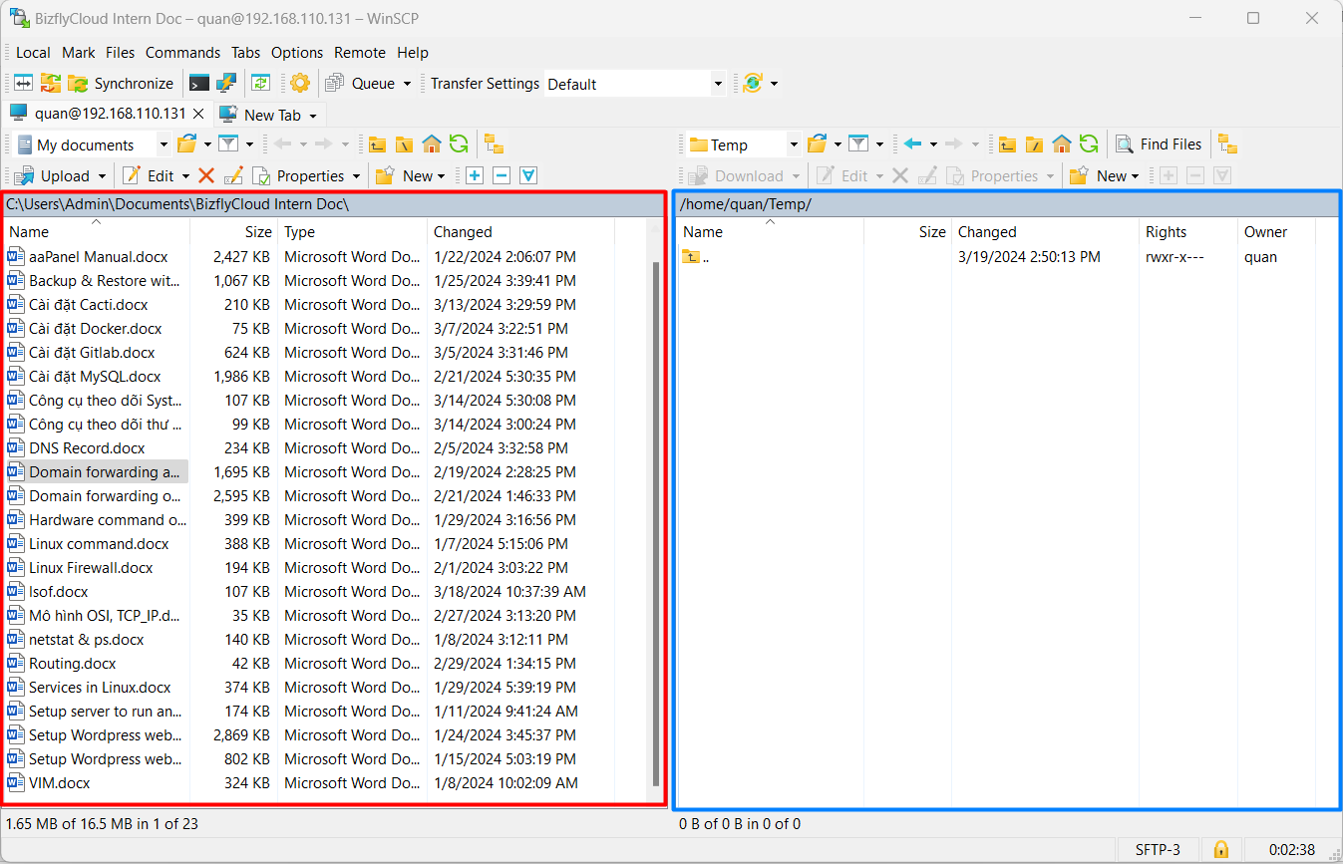Open the Tabs menu
Screen dimensions: 1343x864
pos(245,53)
